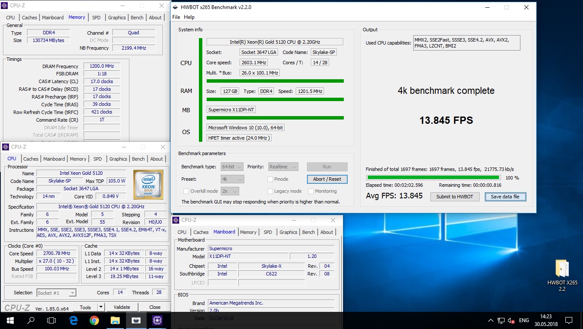Click the Southbridge C622 value
The height and width of the screenshot is (329, 583).
pyautogui.click(x=271, y=274)
